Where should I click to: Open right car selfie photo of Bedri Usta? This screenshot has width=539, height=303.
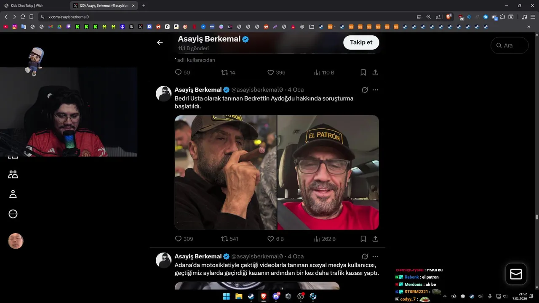coord(328,173)
